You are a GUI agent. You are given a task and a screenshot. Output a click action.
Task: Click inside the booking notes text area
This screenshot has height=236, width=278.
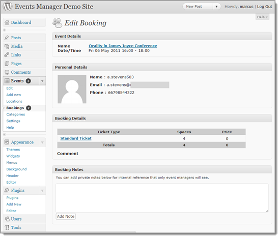click(162, 198)
